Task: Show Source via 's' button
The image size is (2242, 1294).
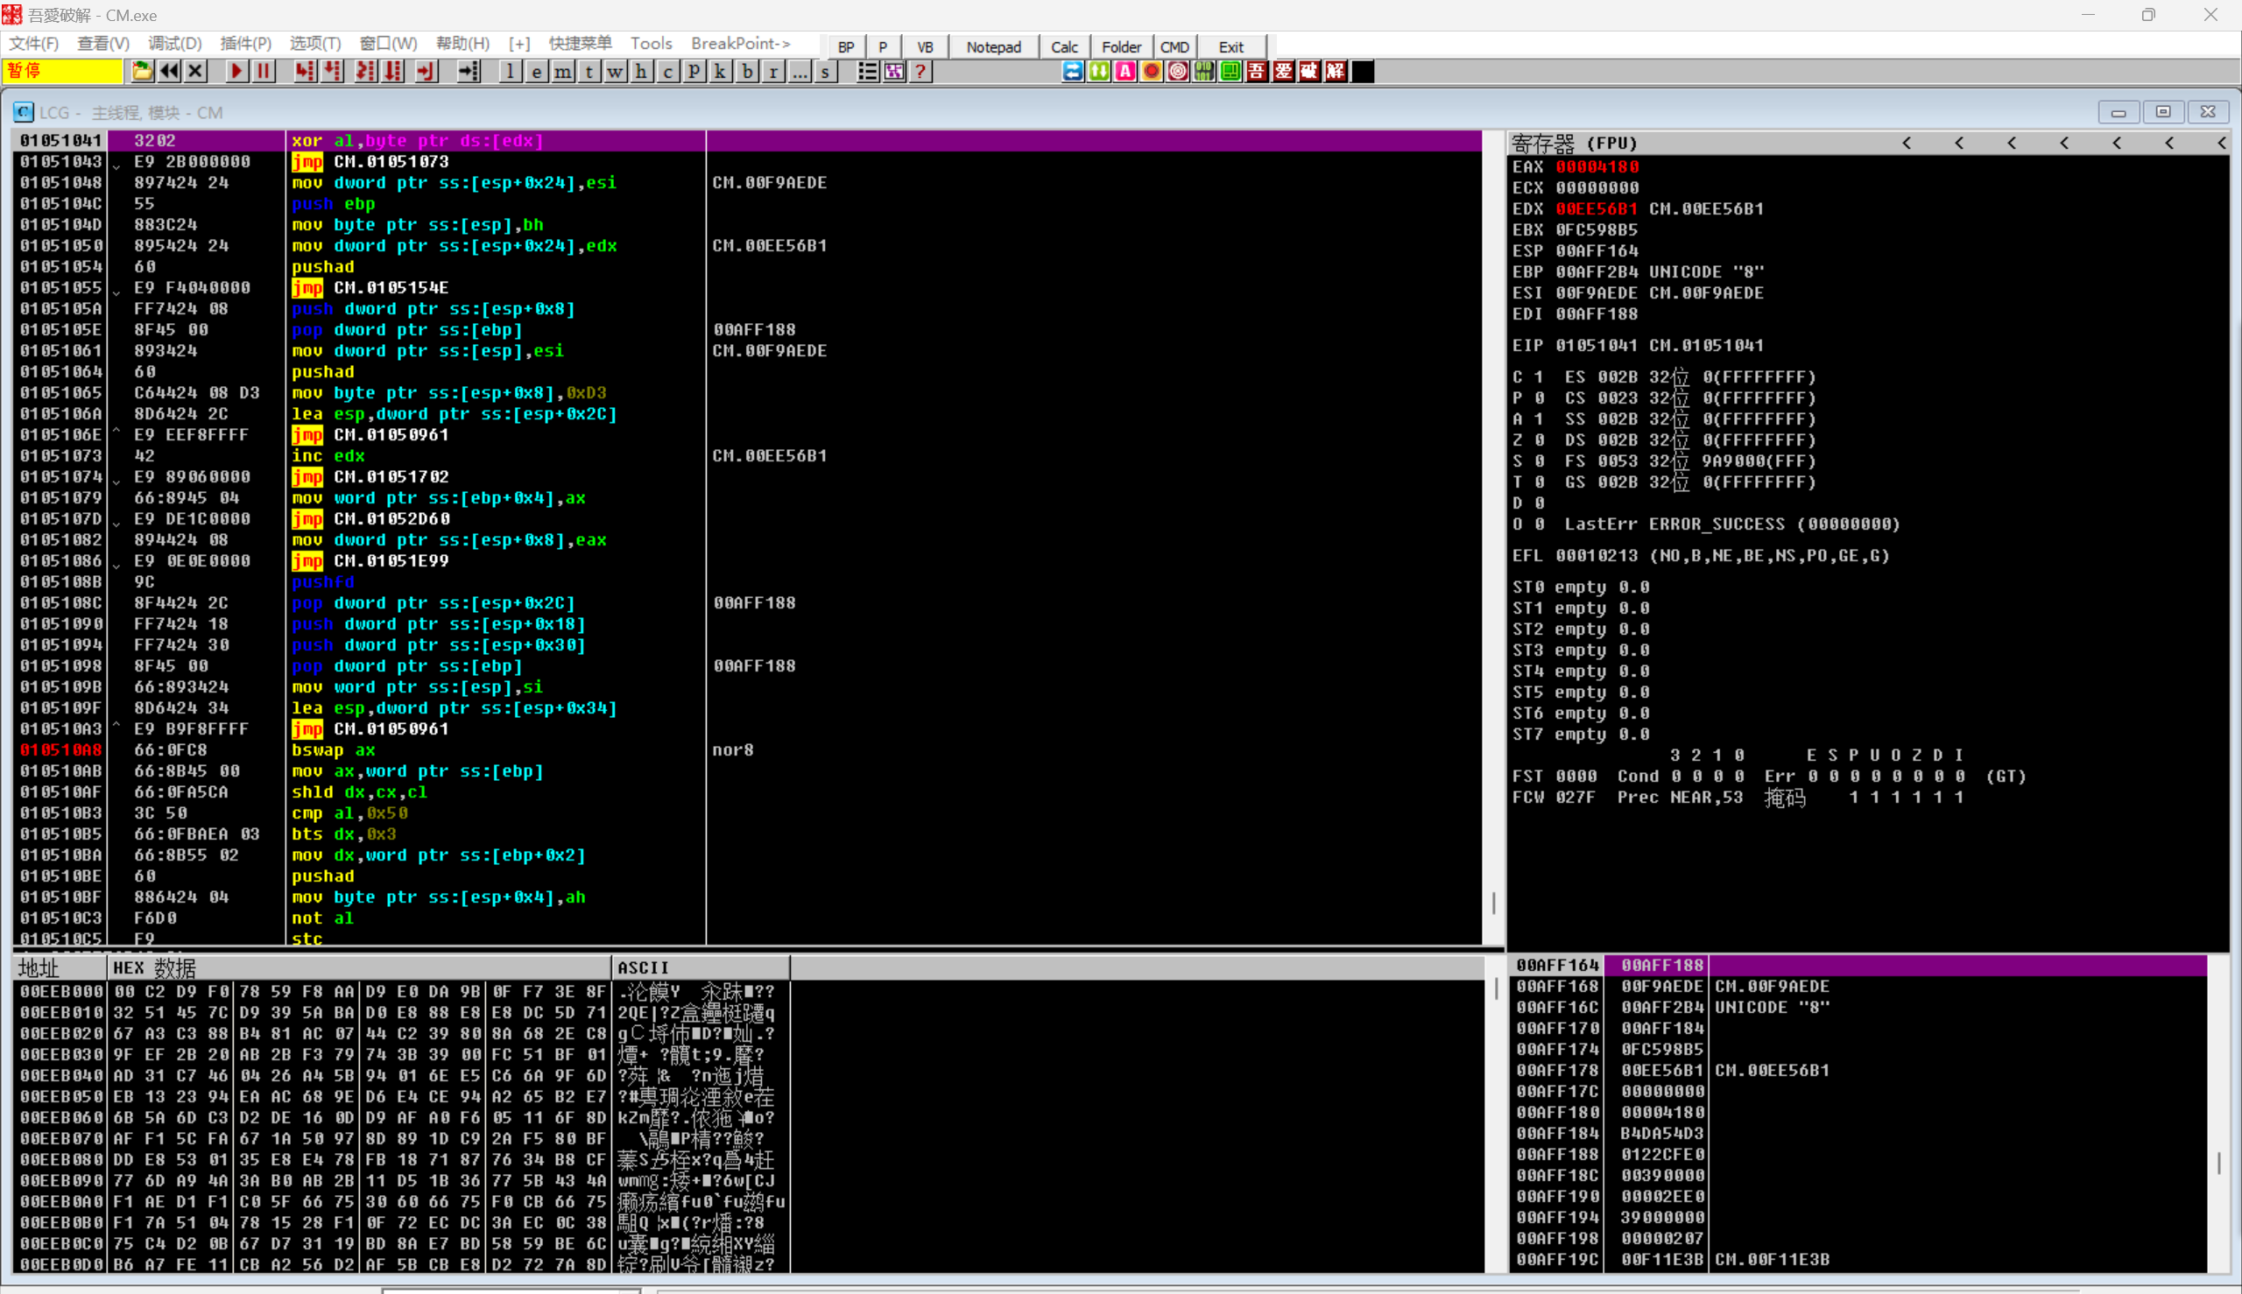Action: [826, 71]
